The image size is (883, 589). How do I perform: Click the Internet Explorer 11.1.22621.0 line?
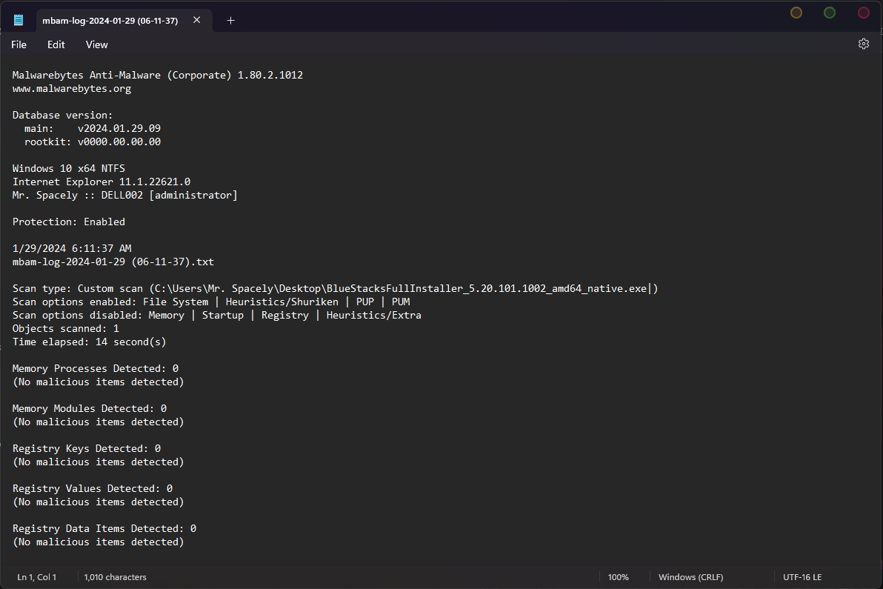pyautogui.click(x=101, y=182)
